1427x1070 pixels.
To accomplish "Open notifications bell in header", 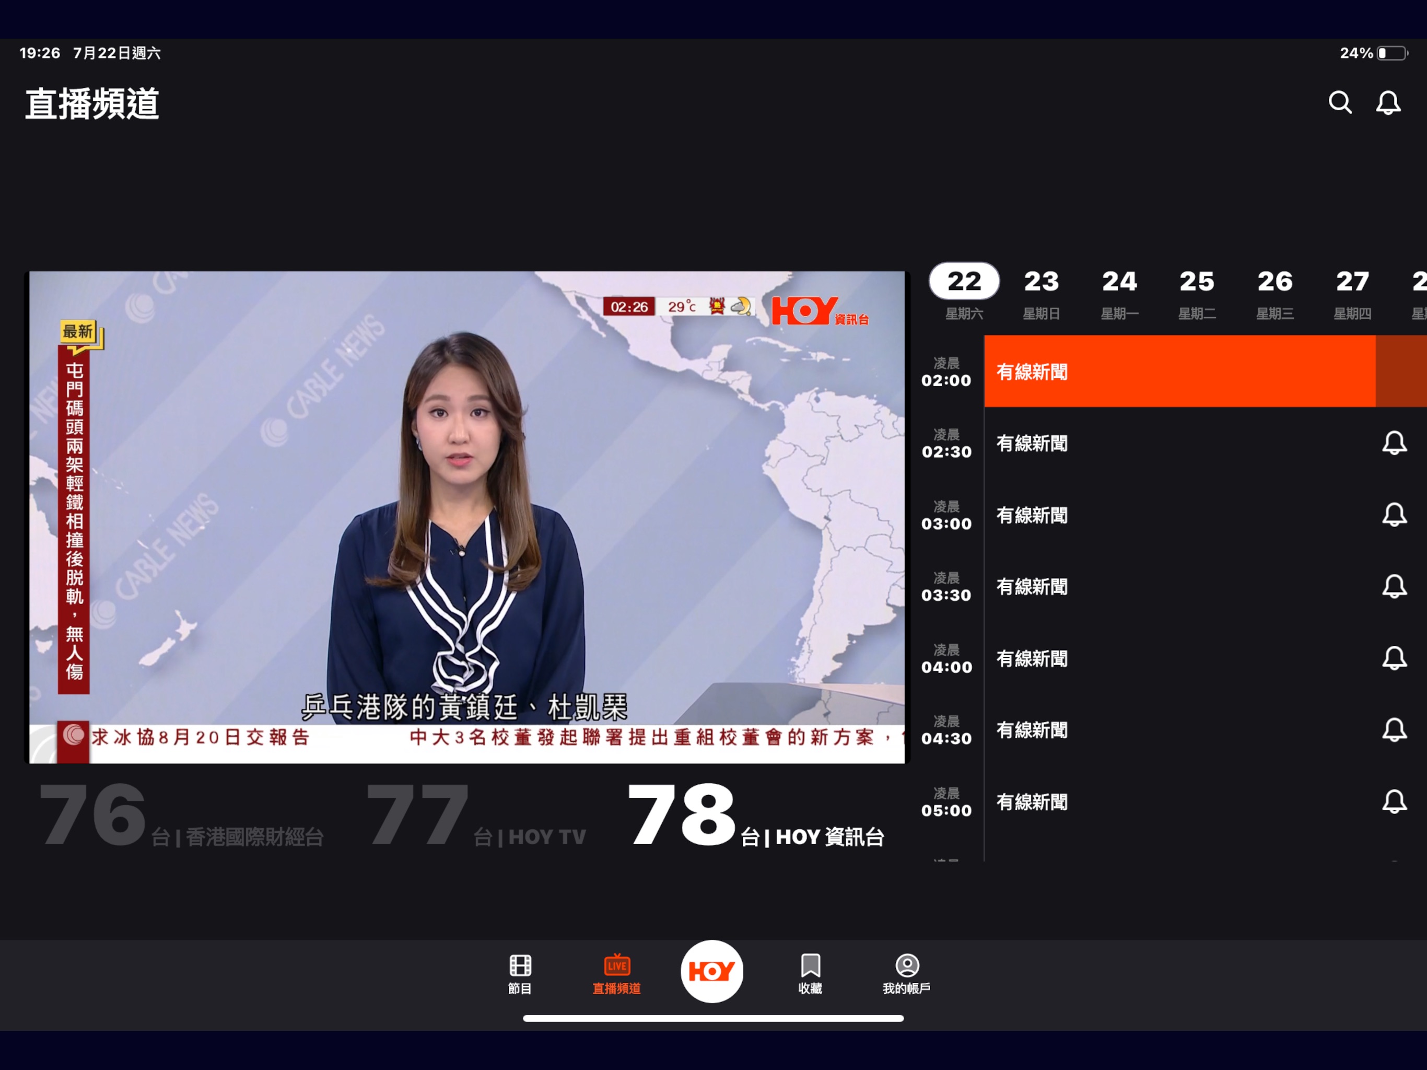I will [1388, 102].
